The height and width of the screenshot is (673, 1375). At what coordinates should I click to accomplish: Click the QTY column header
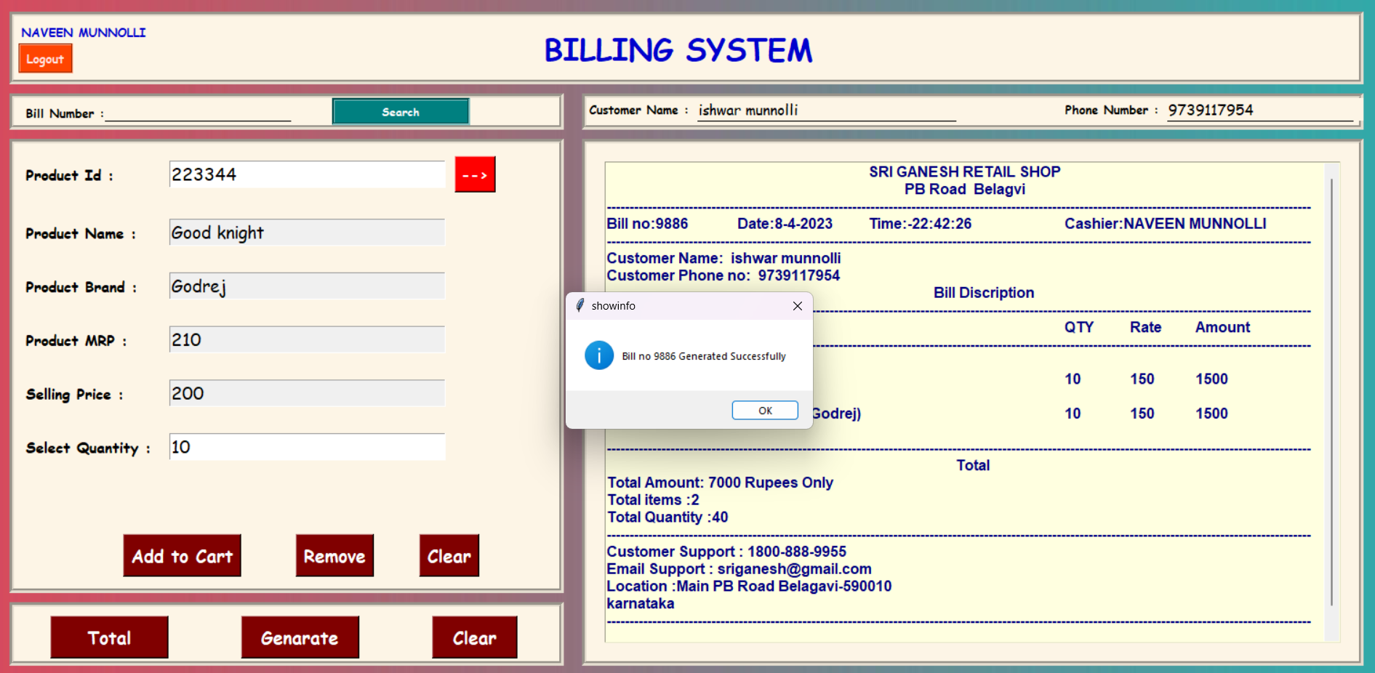(1079, 327)
